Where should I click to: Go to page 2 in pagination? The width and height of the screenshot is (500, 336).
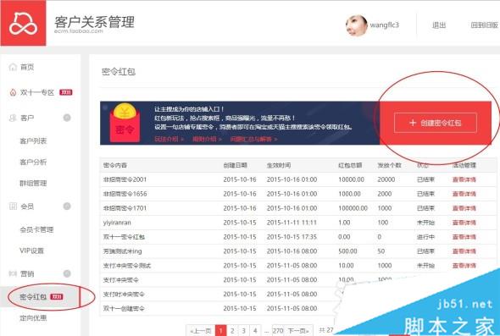232,331
